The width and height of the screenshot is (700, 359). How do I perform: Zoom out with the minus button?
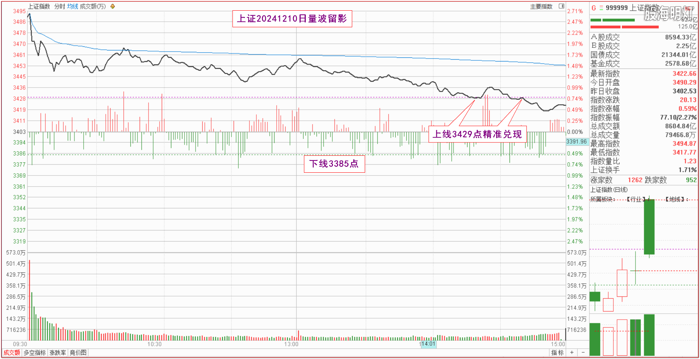click(583, 353)
